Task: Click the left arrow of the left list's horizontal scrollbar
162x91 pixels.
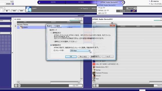Action: point(18,82)
